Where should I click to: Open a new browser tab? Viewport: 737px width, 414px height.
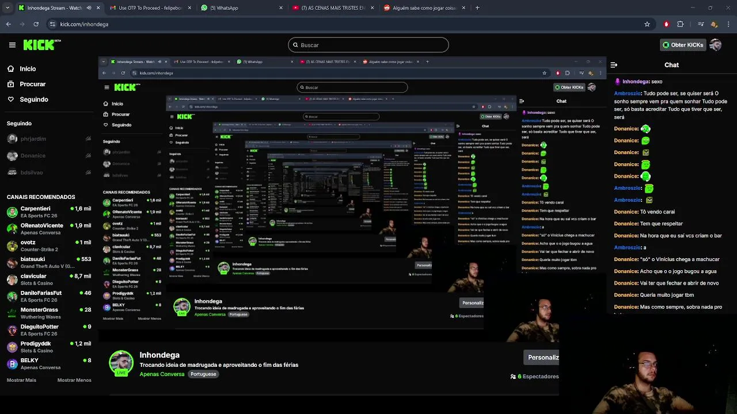(x=477, y=8)
